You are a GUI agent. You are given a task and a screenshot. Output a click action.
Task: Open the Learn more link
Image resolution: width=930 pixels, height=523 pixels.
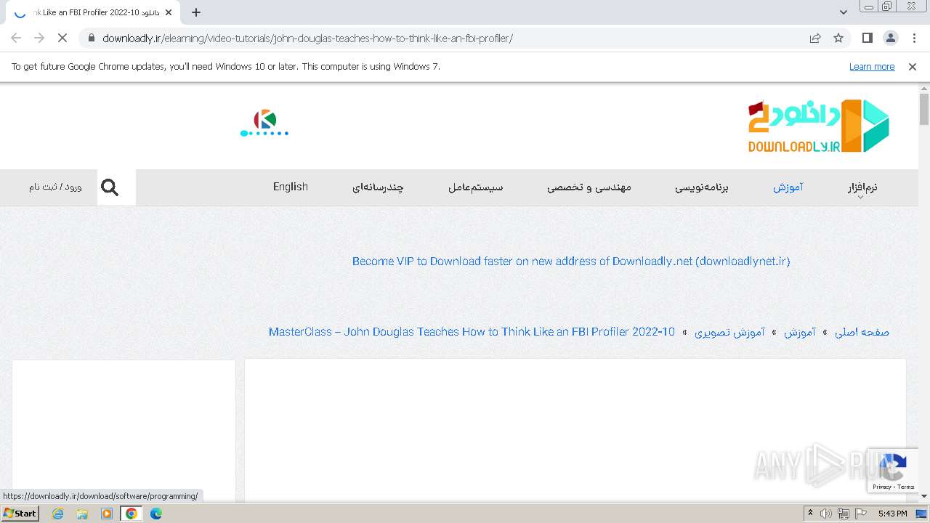(x=872, y=66)
